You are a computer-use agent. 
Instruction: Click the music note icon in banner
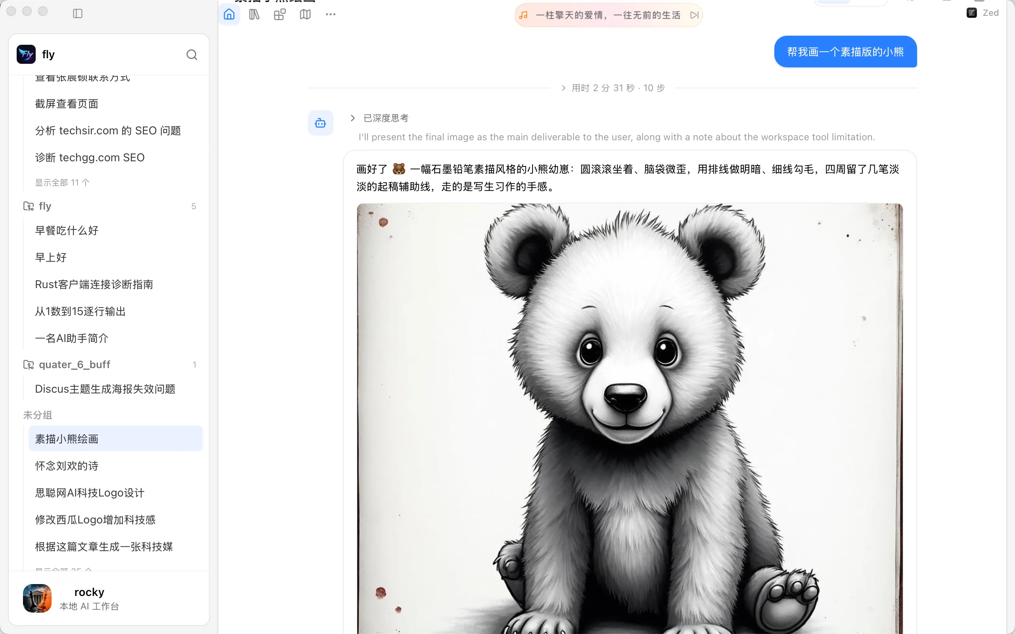tap(523, 15)
